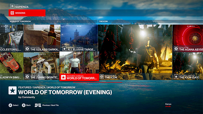Viewport: 203px width, 114px height.
Task: Select highlighted World of Tomorrow tile
Action: coord(79,66)
